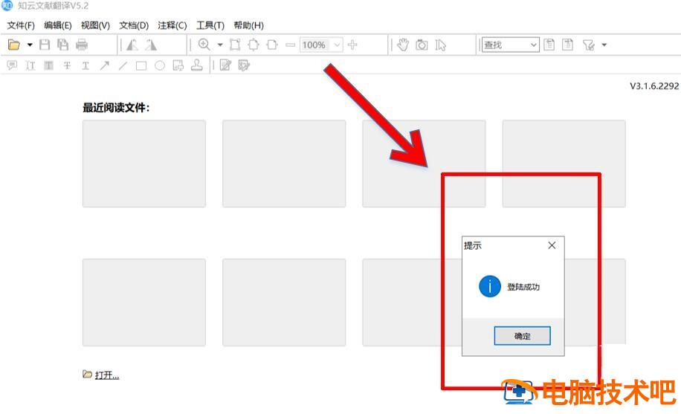The height and width of the screenshot is (414, 681).
Task: Click the zoom out minus icon
Action: point(290,45)
